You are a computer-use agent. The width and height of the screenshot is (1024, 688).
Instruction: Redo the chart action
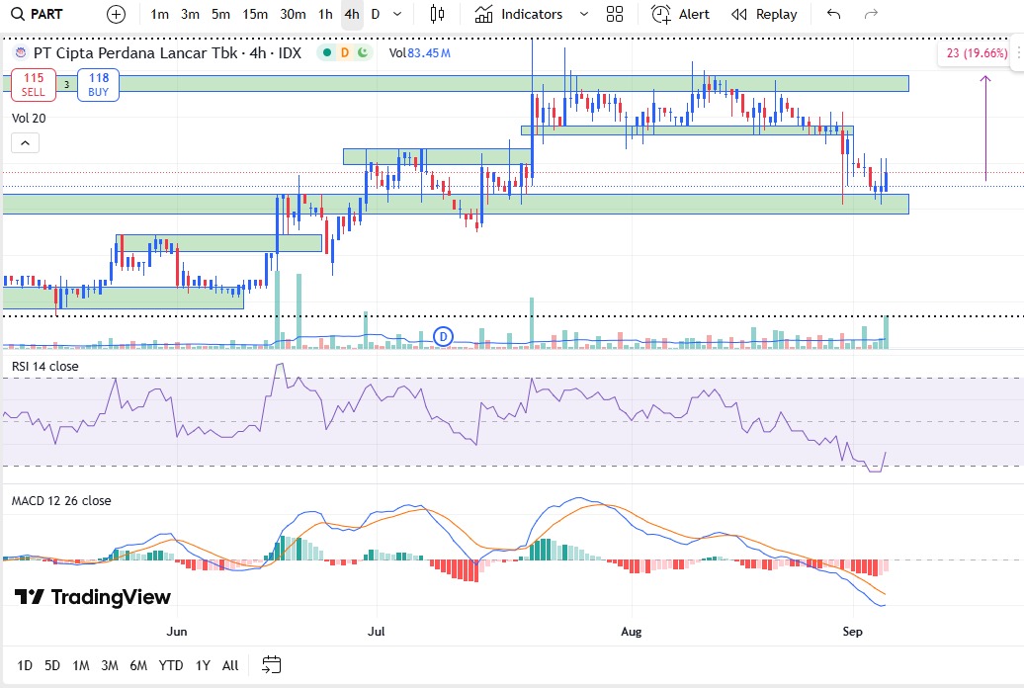[x=871, y=14]
